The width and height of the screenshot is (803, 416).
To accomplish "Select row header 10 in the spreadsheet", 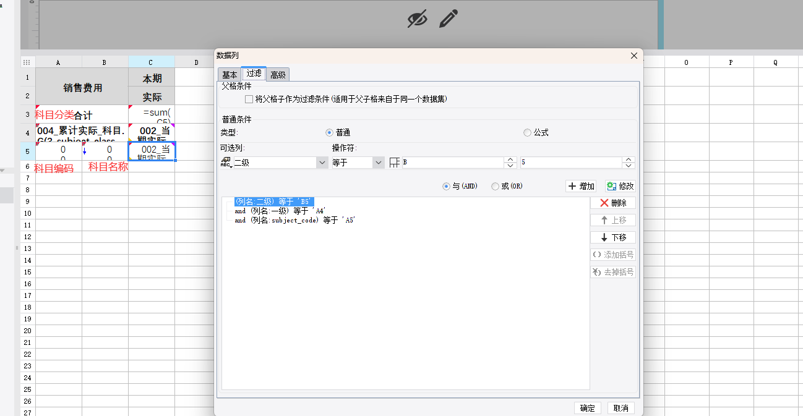I will pos(28,213).
